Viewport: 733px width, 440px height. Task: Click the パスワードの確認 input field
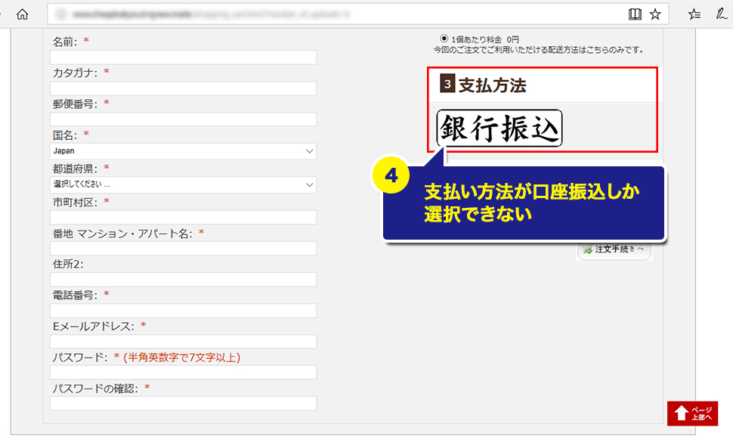183,404
